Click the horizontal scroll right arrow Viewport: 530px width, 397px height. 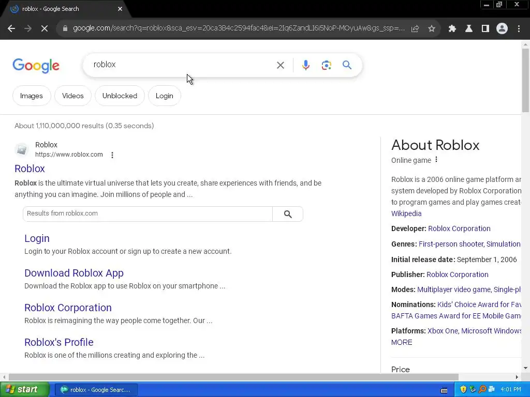pos(517,377)
